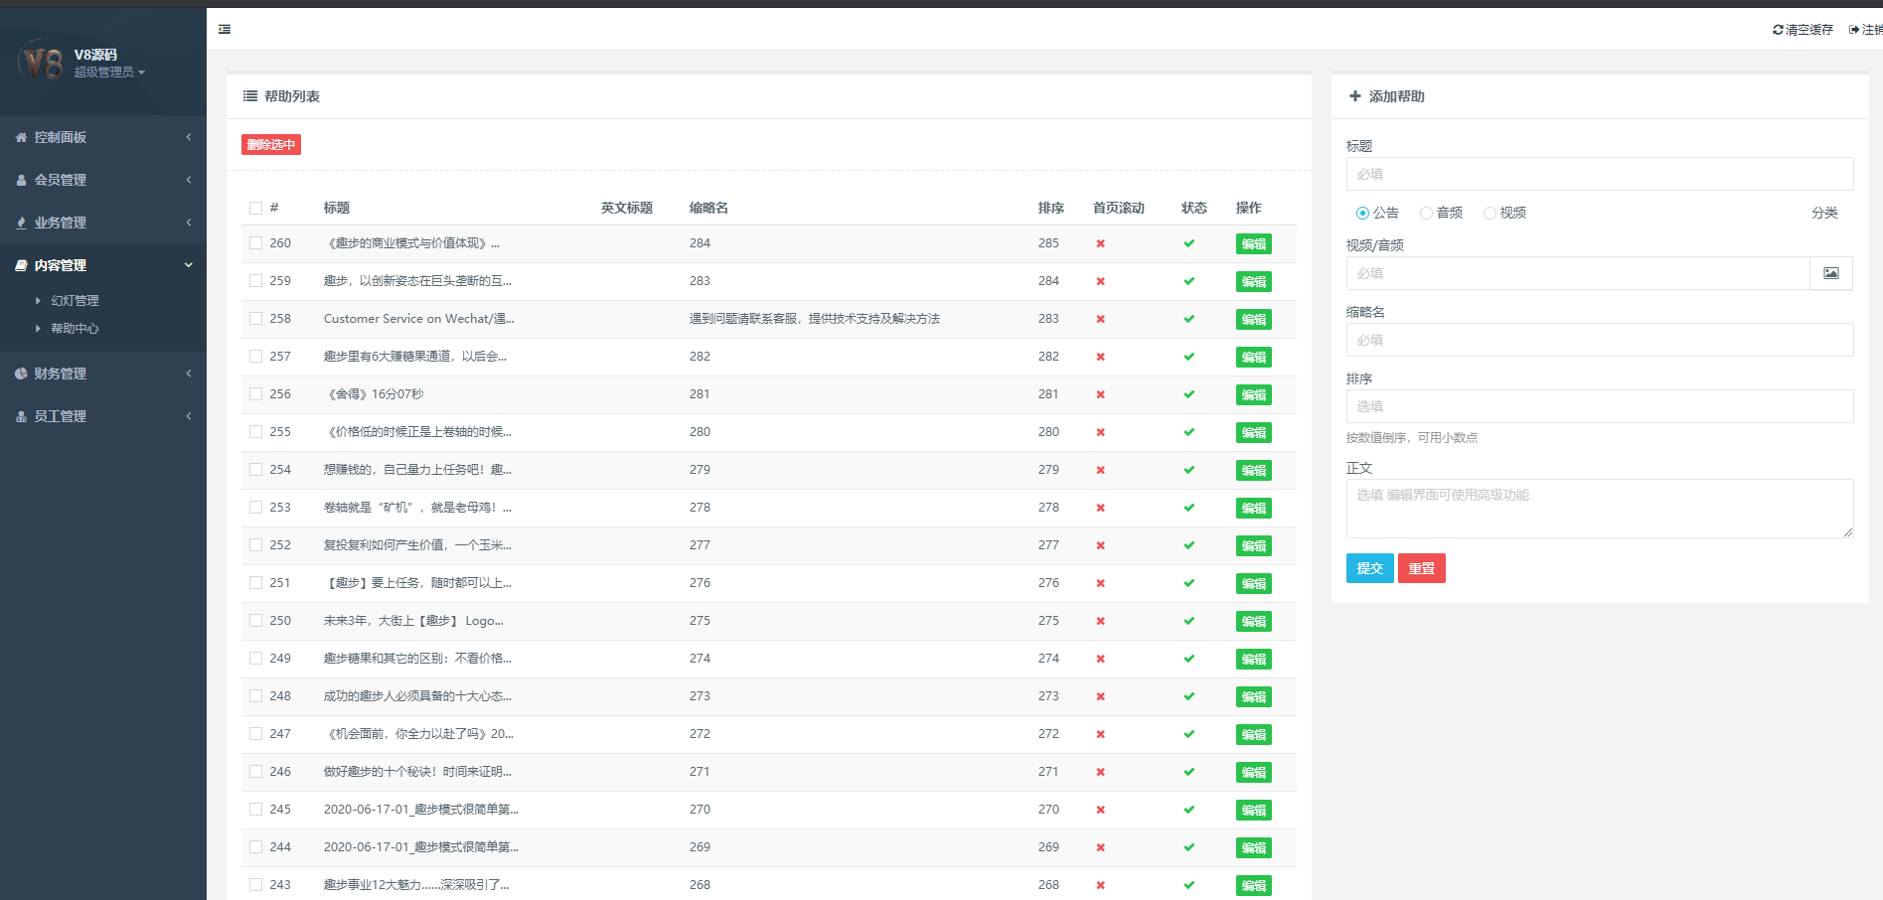Click green status checkmark in row 245
This screenshot has width=1883, height=900.
1188,810
